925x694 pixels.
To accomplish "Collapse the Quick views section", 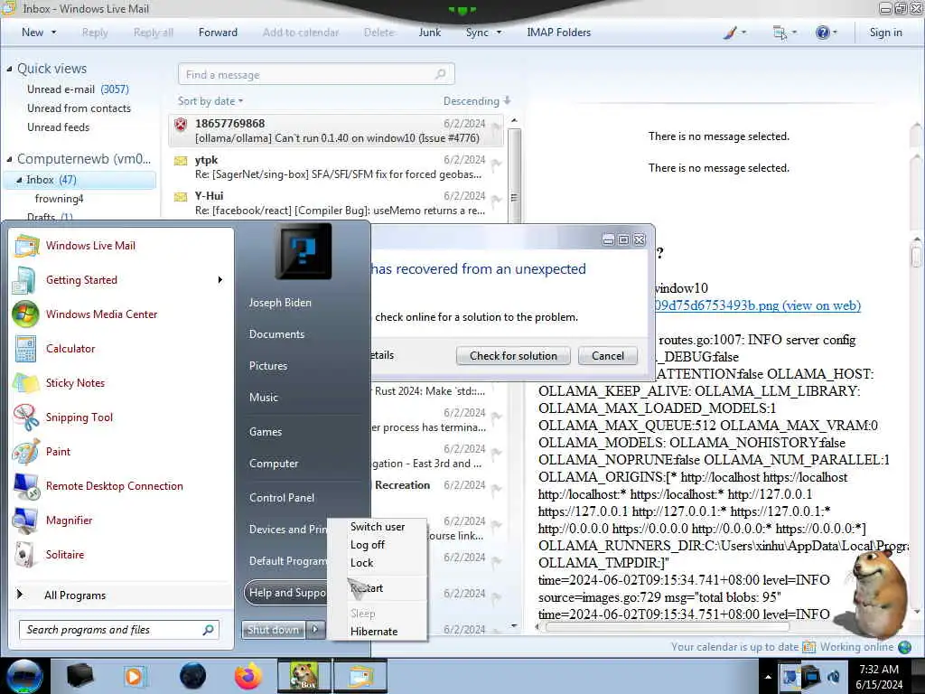I will [9, 69].
